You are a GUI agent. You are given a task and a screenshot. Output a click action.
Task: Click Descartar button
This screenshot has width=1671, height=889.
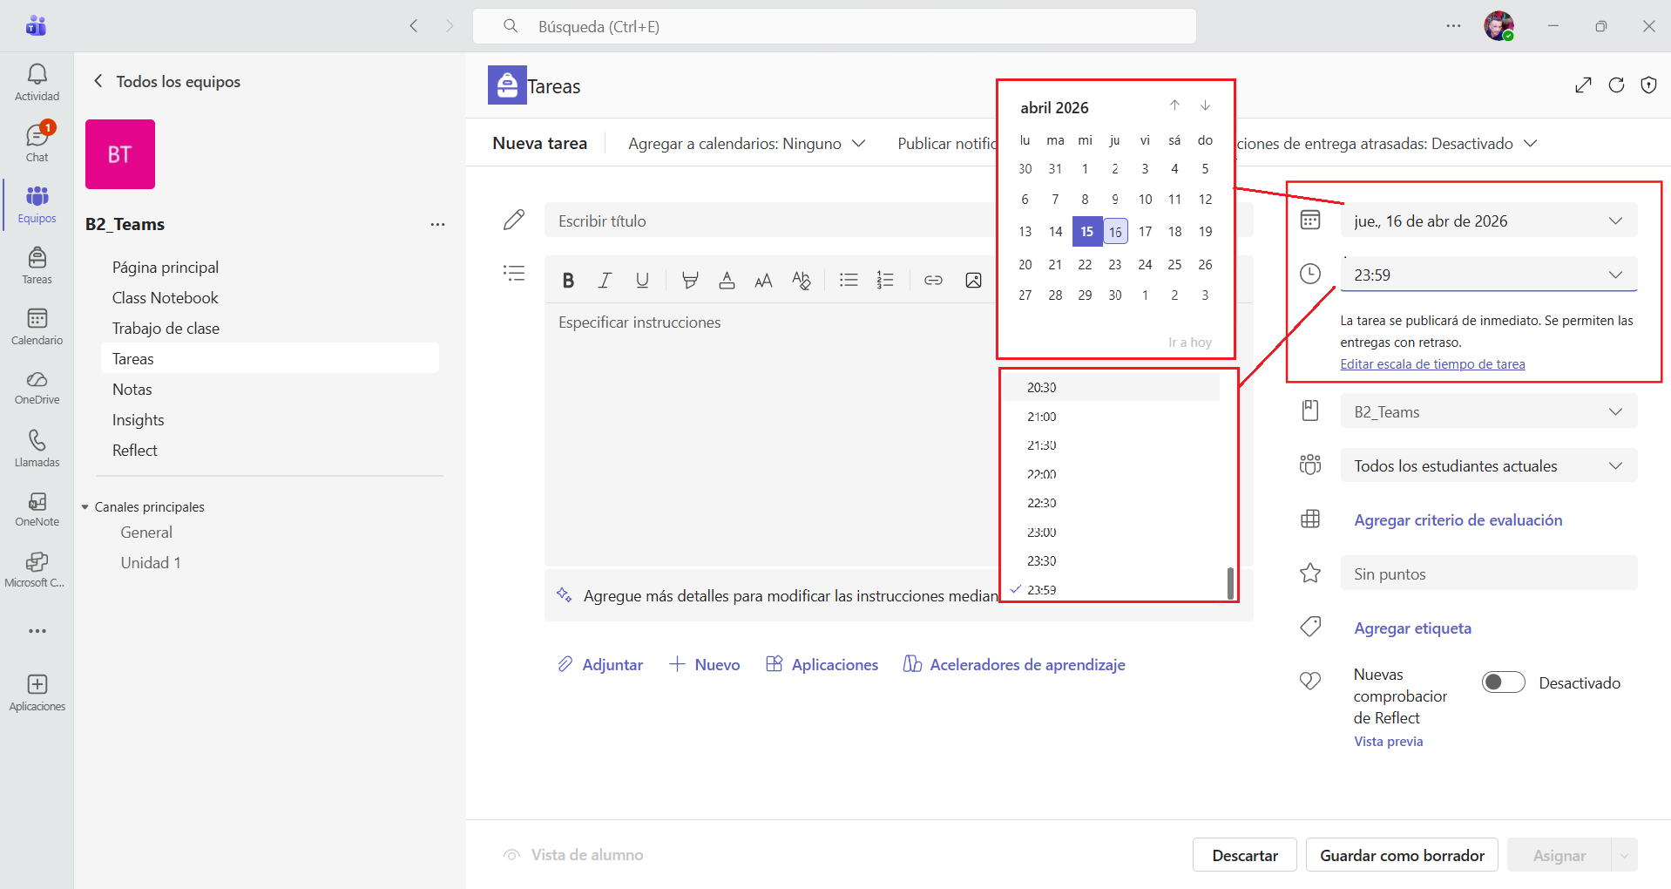point(1245,855)
